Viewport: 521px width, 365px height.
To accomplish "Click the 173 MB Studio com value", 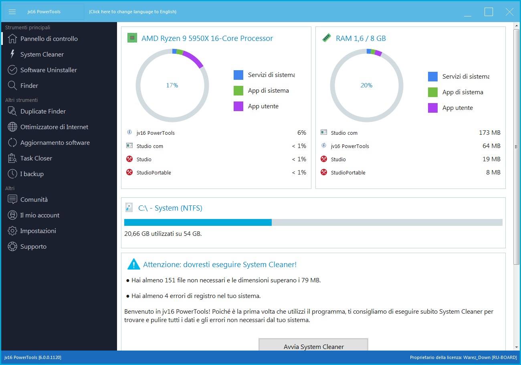I will pyautogui.click(x=490, y=132).
